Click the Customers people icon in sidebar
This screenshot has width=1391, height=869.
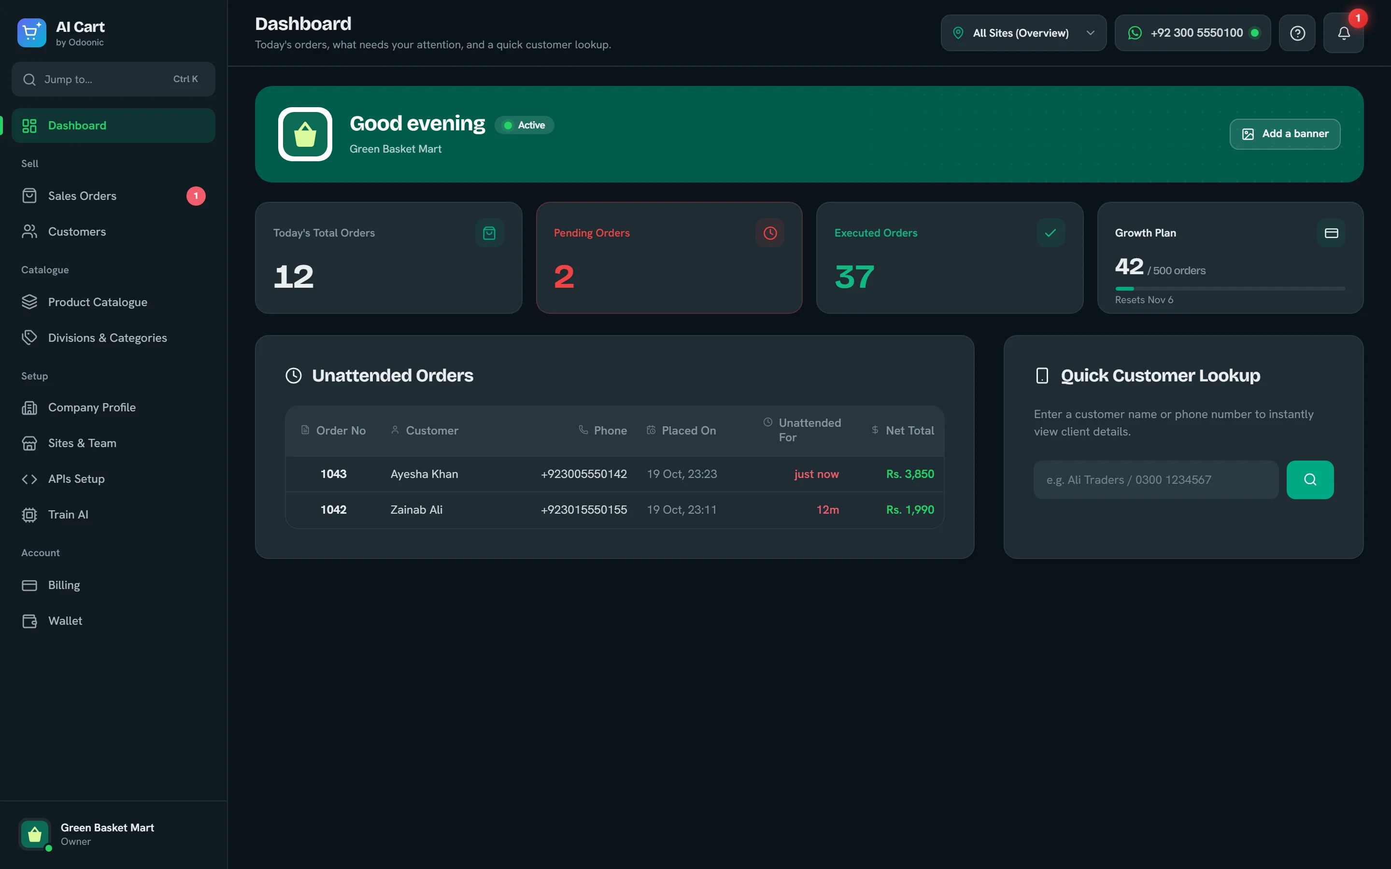tap(29, 232)
